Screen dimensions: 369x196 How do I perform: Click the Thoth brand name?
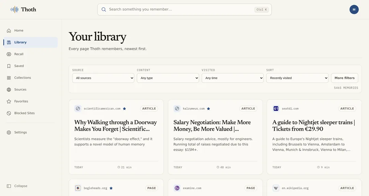point(28,10)
